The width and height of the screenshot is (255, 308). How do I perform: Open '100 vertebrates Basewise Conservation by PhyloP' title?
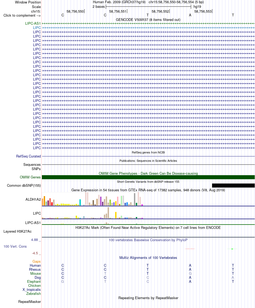[x=148, y=240]
